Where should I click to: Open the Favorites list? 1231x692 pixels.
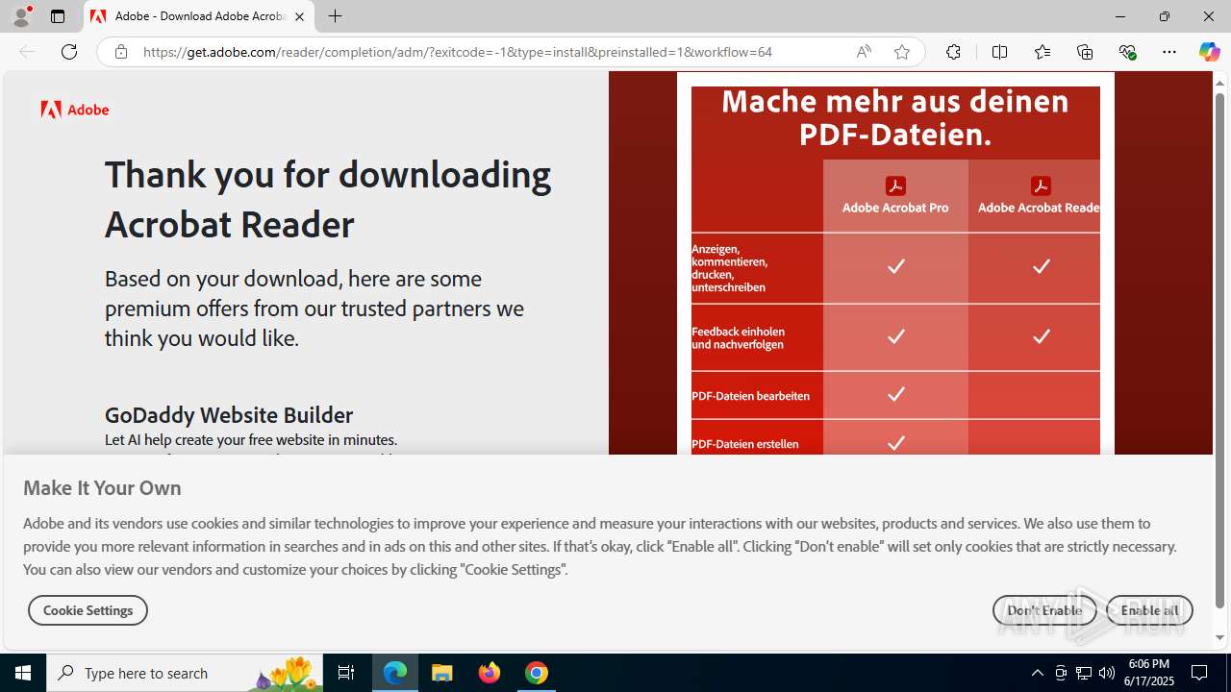point(1043,52)
